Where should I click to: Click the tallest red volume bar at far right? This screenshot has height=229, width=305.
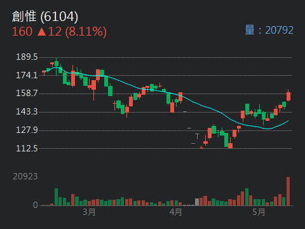288,191
